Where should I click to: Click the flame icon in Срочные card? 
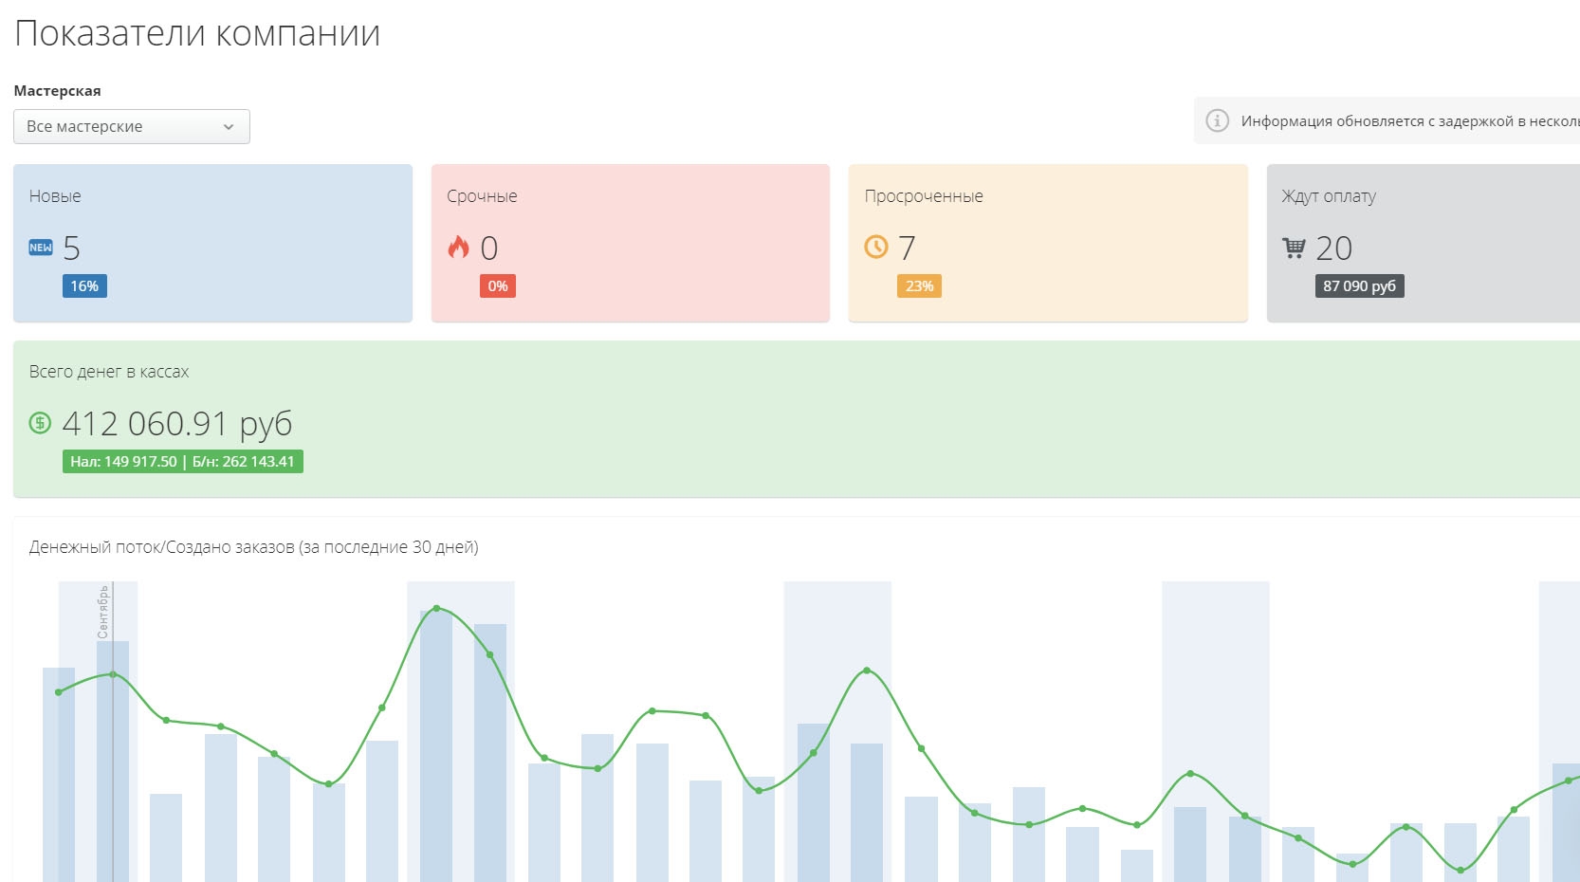click(x=459, y=248)
